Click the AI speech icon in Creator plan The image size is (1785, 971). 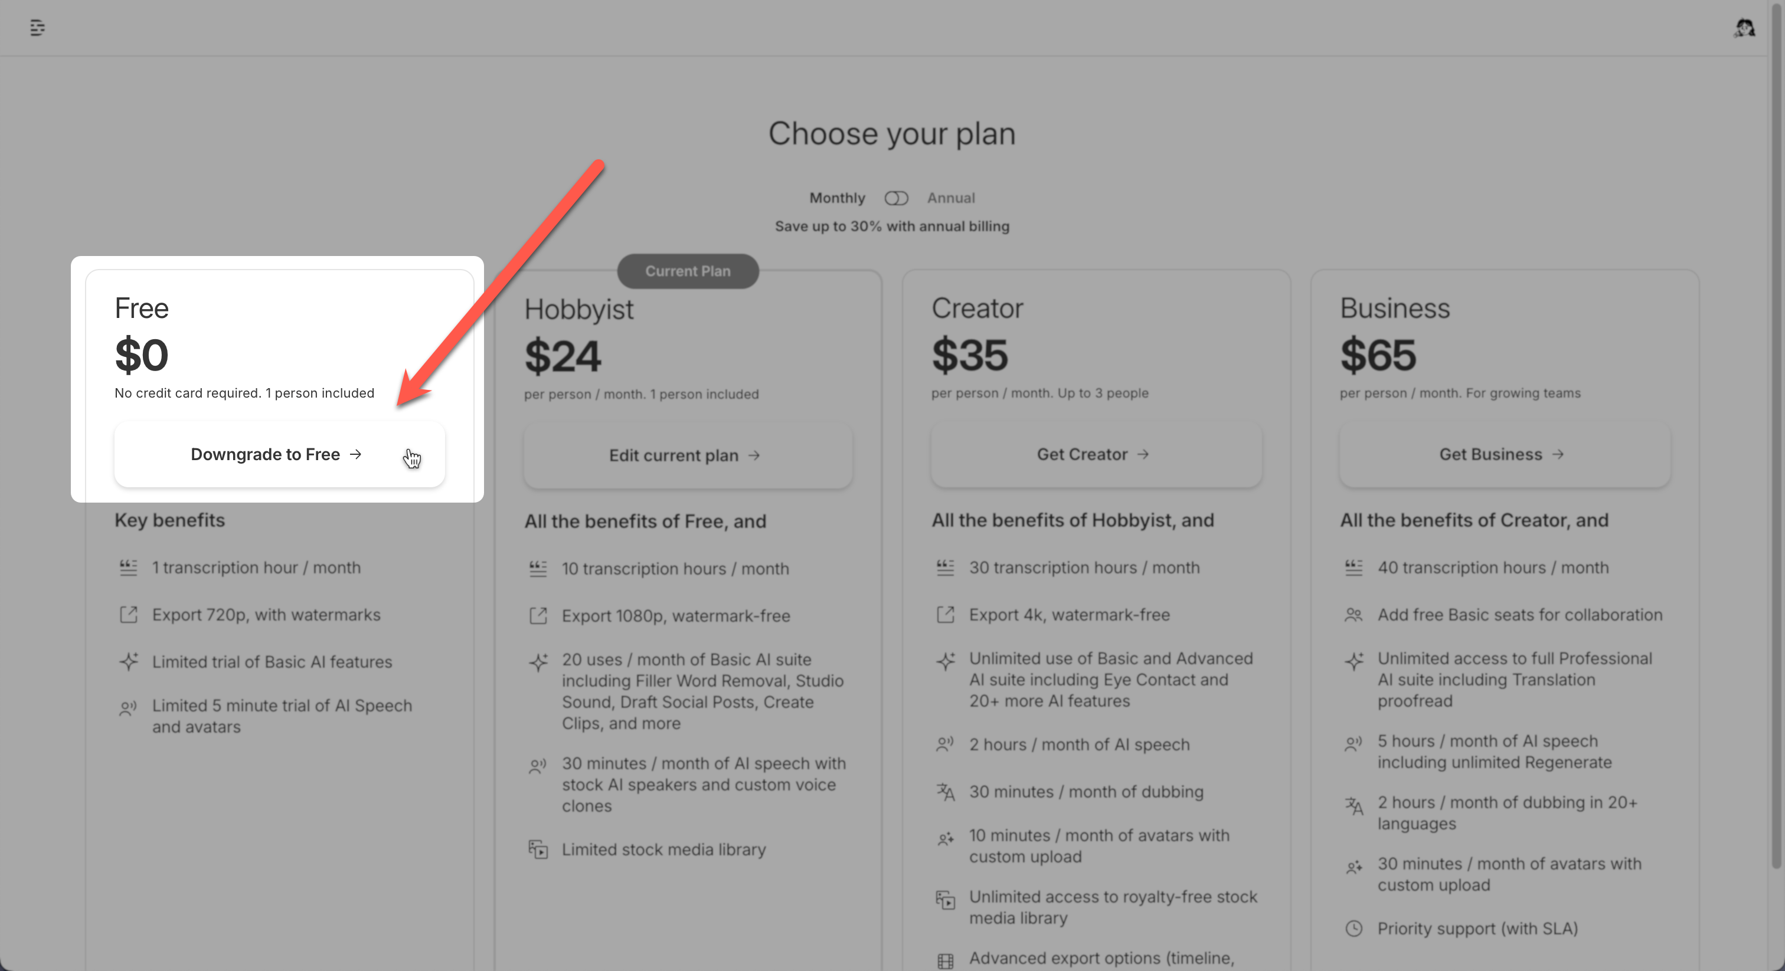point(945,744)
